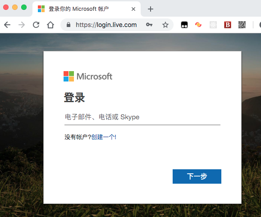Bookmark this page with the star
261x217 pixels.
coord(165,25)
